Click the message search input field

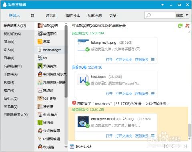pos(160,15)
